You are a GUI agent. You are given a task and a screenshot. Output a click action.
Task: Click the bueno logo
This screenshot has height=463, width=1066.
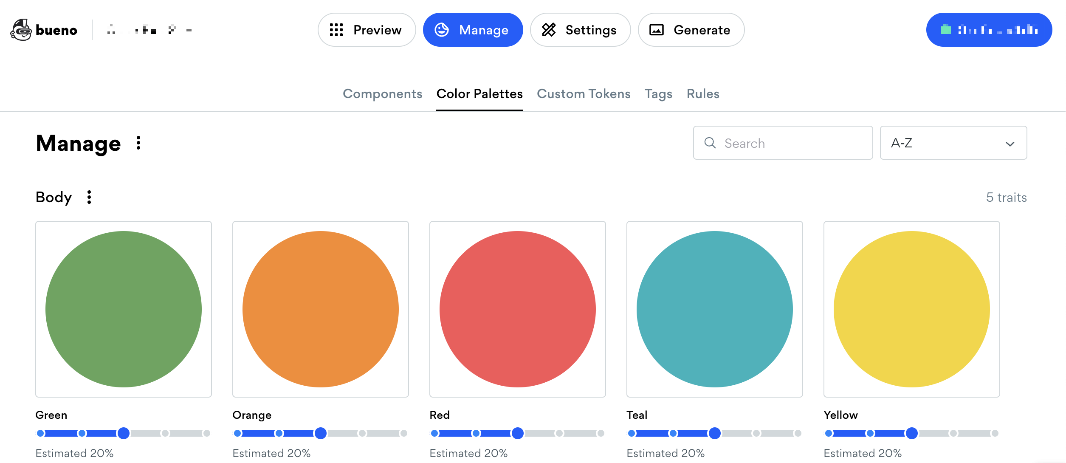(44, 30)
